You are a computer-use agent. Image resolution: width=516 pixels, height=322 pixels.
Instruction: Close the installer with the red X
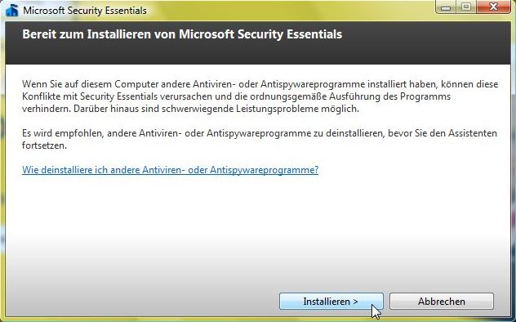click(493, 7)
